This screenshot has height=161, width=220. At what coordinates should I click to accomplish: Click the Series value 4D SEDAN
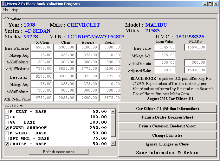tap(38, 31)
